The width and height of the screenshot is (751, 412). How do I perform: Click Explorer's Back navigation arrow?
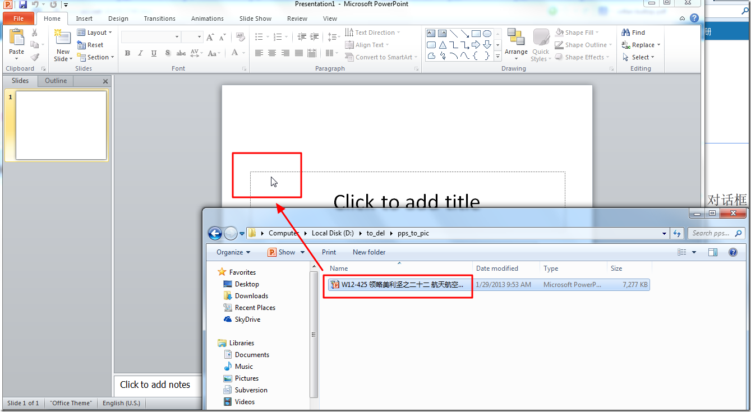215,233
